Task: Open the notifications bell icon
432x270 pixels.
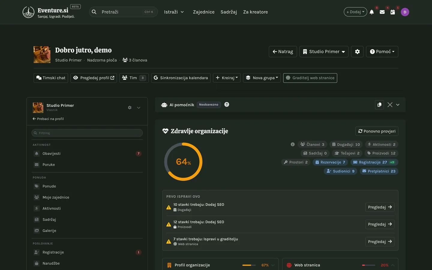Action: point(372,12)
